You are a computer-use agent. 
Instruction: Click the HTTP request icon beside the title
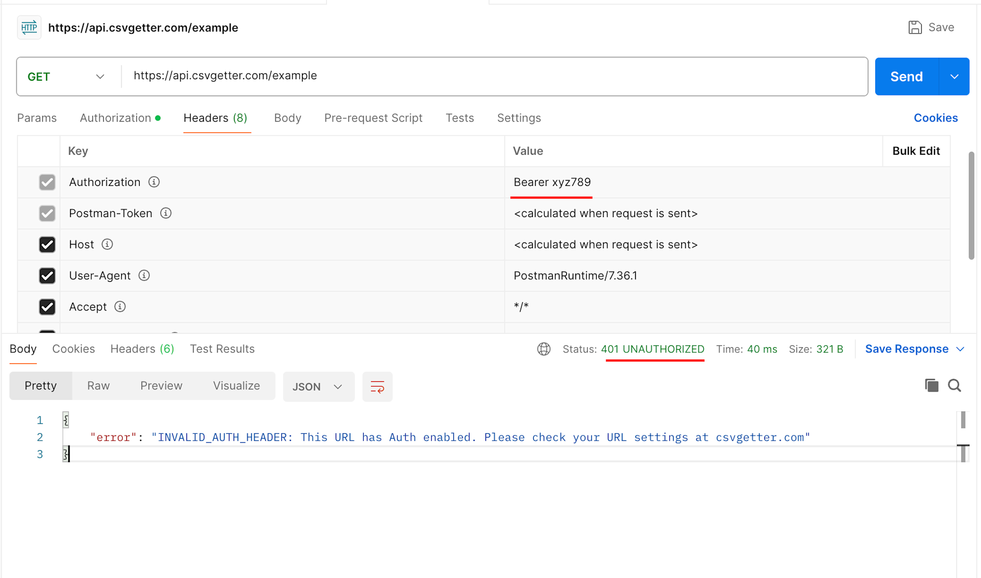(x=29, y=28)
